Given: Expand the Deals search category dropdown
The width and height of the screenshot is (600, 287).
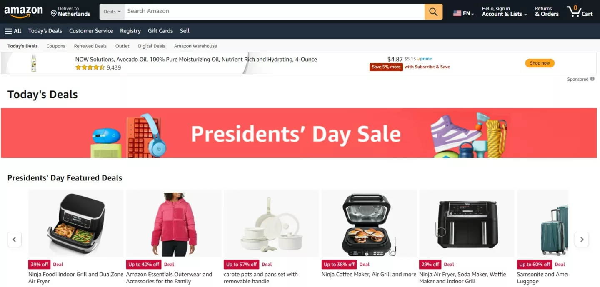Looking at the screenshot, I should click(112, 12).
